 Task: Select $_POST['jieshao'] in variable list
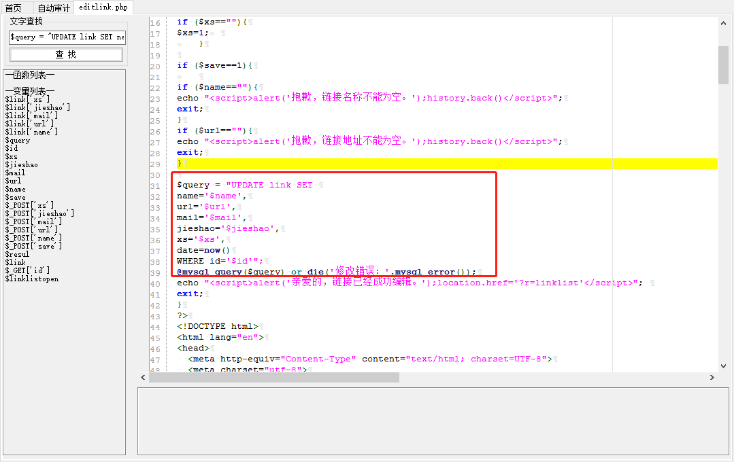click(x=39, y=213)
